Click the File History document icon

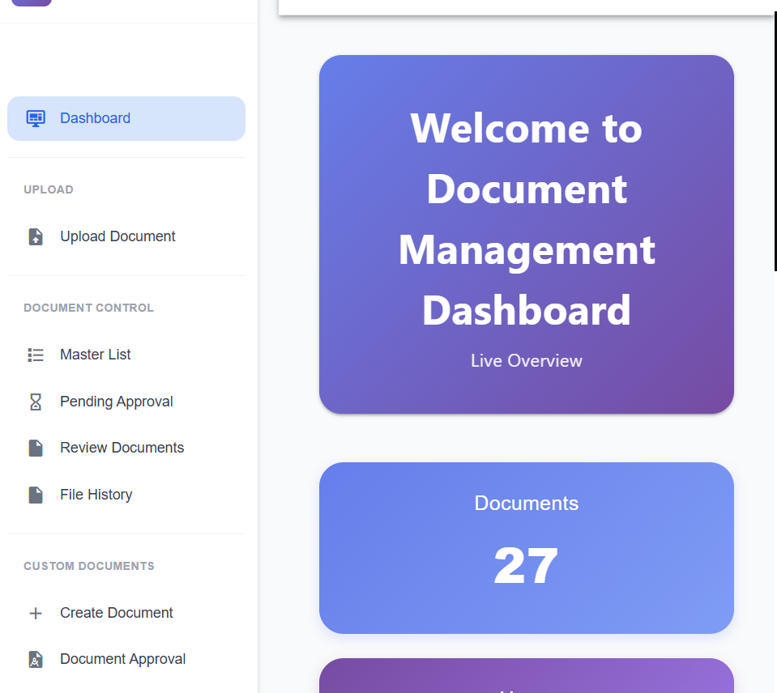click(x=36, y=495)
